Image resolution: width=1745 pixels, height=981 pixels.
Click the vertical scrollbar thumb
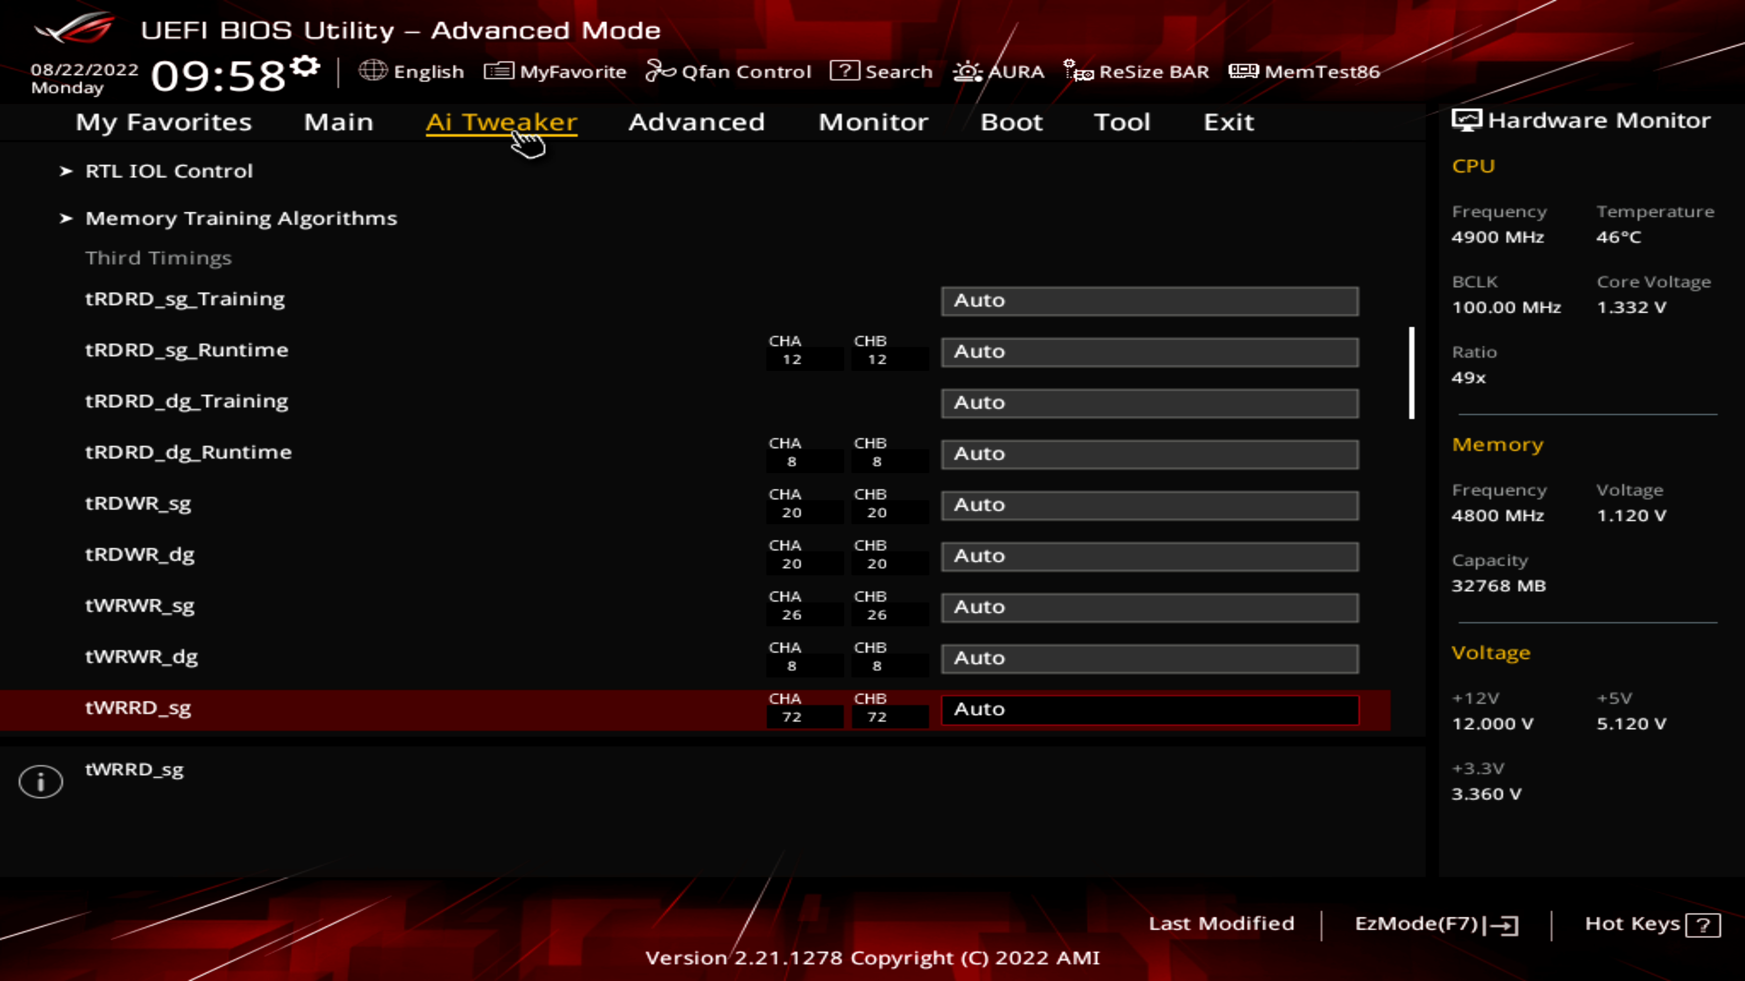point(1412,372)
